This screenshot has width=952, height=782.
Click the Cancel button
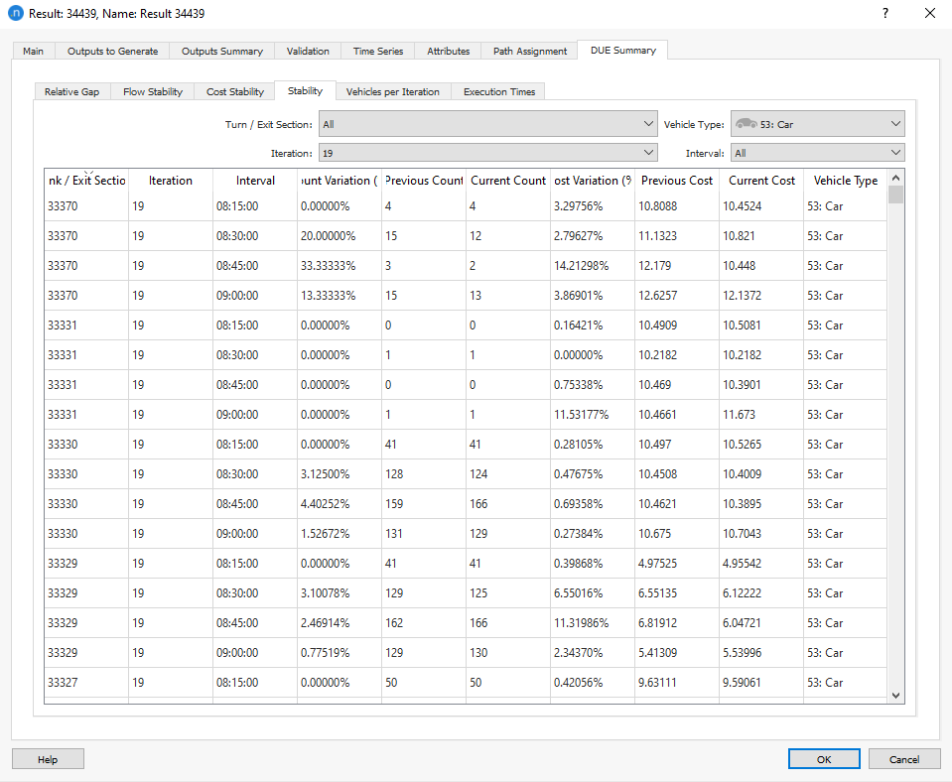pos(904,758)
